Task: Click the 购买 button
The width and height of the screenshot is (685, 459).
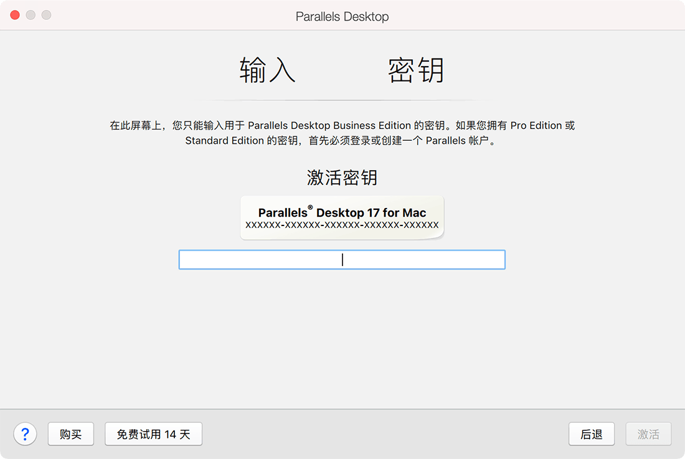Action: [71, 434]
